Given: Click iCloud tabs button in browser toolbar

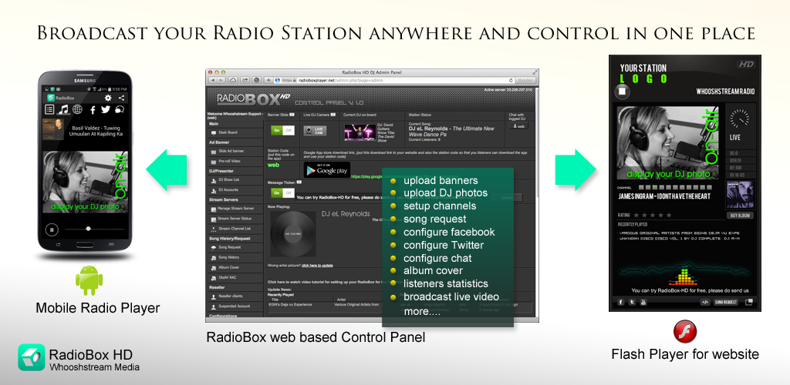Looking at the screenshot, I should tap(233, 80).
